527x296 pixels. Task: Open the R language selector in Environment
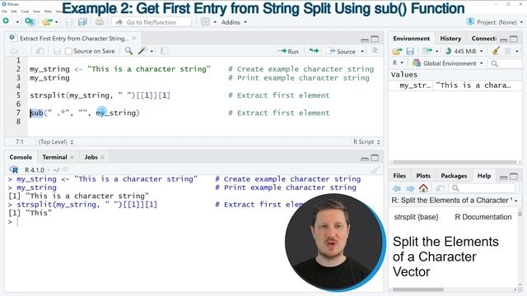(x=398, y=62)
